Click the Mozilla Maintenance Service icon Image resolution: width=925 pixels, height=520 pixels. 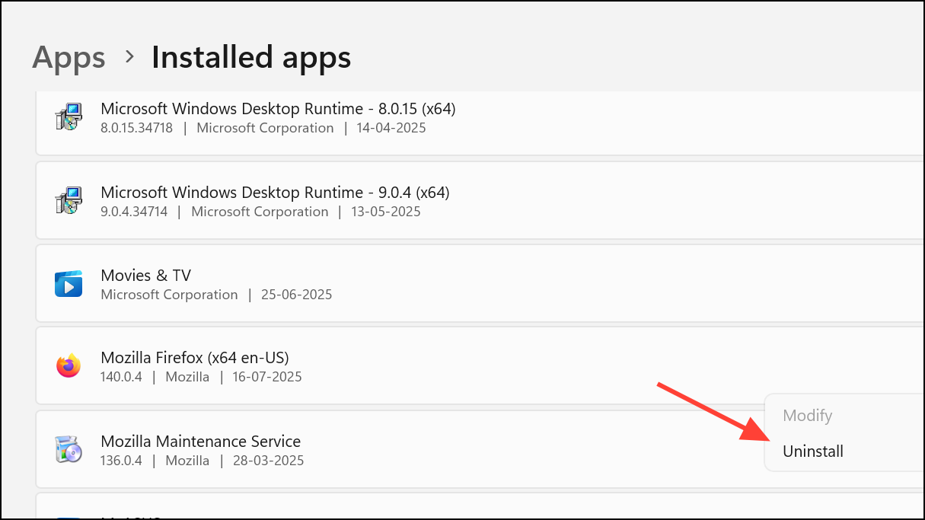pos(69,450)
